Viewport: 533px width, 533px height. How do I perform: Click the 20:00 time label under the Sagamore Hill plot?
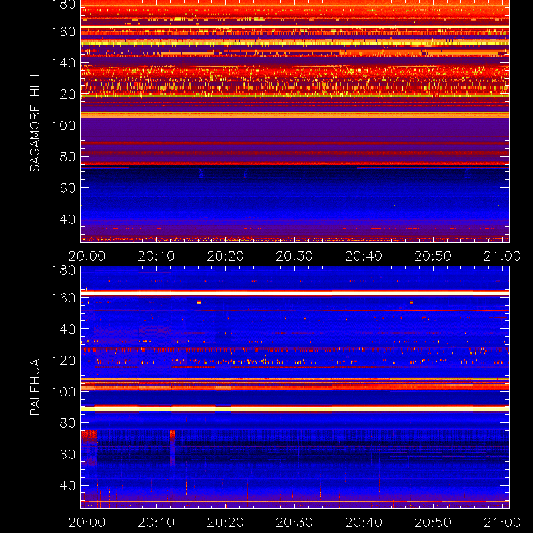tap(87, 256)
